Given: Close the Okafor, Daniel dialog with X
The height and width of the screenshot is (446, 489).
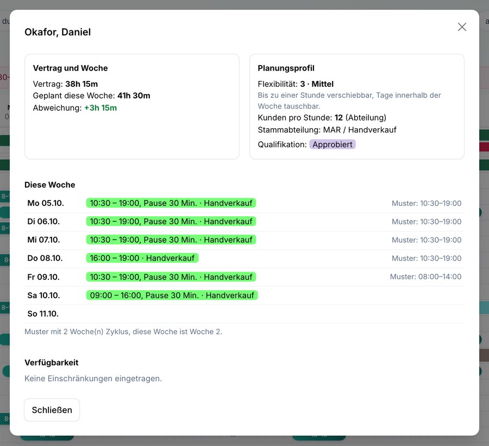Looking at the screenshot, I should [x=462, y=27].
